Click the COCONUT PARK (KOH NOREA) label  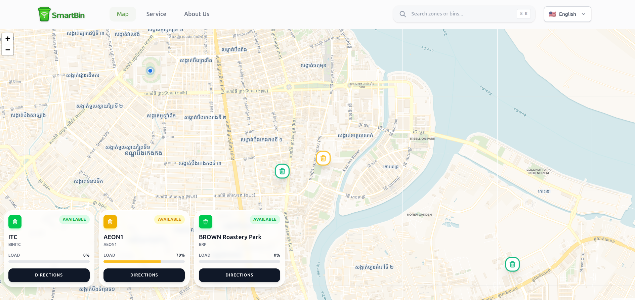pos(539,171)
